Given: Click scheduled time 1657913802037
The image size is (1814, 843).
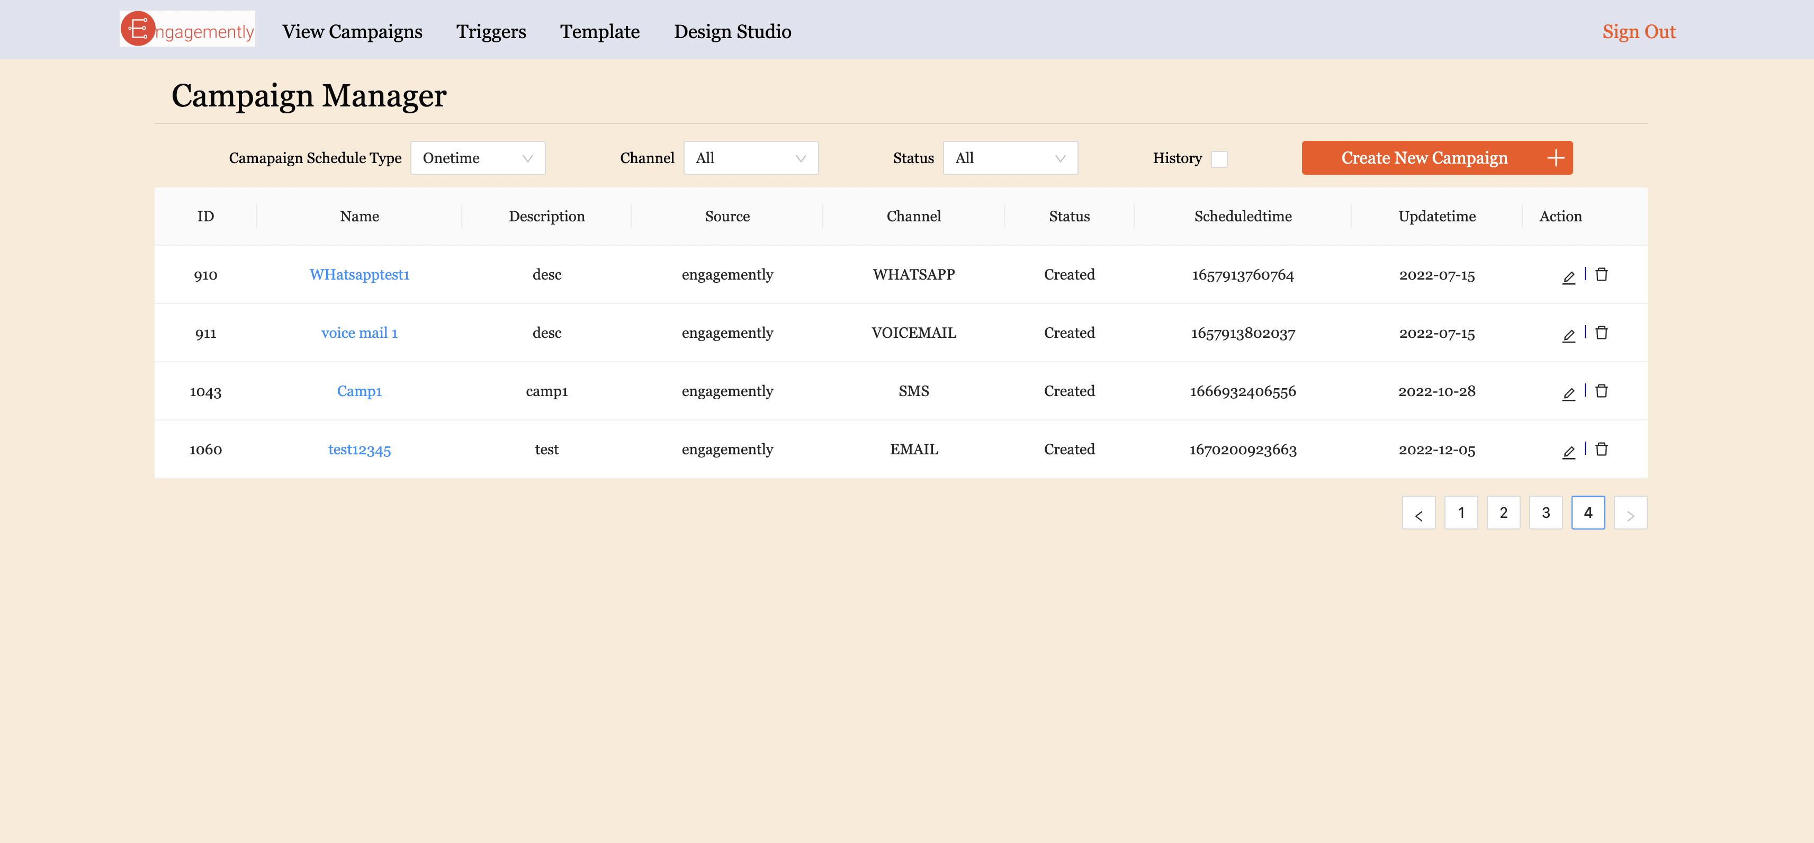Looking at the screenshot, I should point(1243,333).
